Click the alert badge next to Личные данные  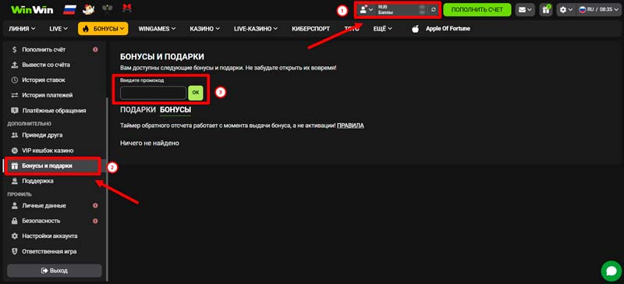[x=95, y=205]
